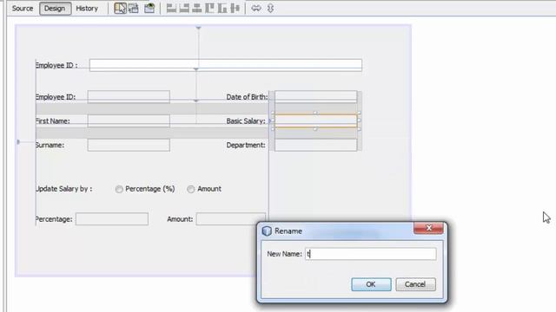Cancel the Rename dialog
This screenshot has height=312, width=556.
415,284
